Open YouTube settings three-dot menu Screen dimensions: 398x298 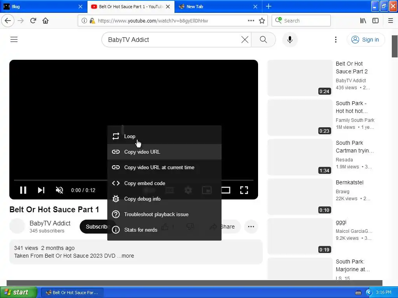point(336,40)
